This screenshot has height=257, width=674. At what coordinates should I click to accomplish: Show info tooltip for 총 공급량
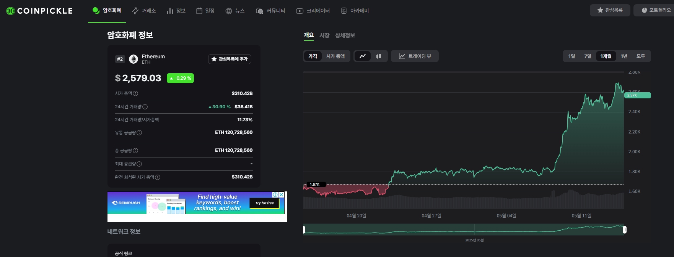click(135, 151)
